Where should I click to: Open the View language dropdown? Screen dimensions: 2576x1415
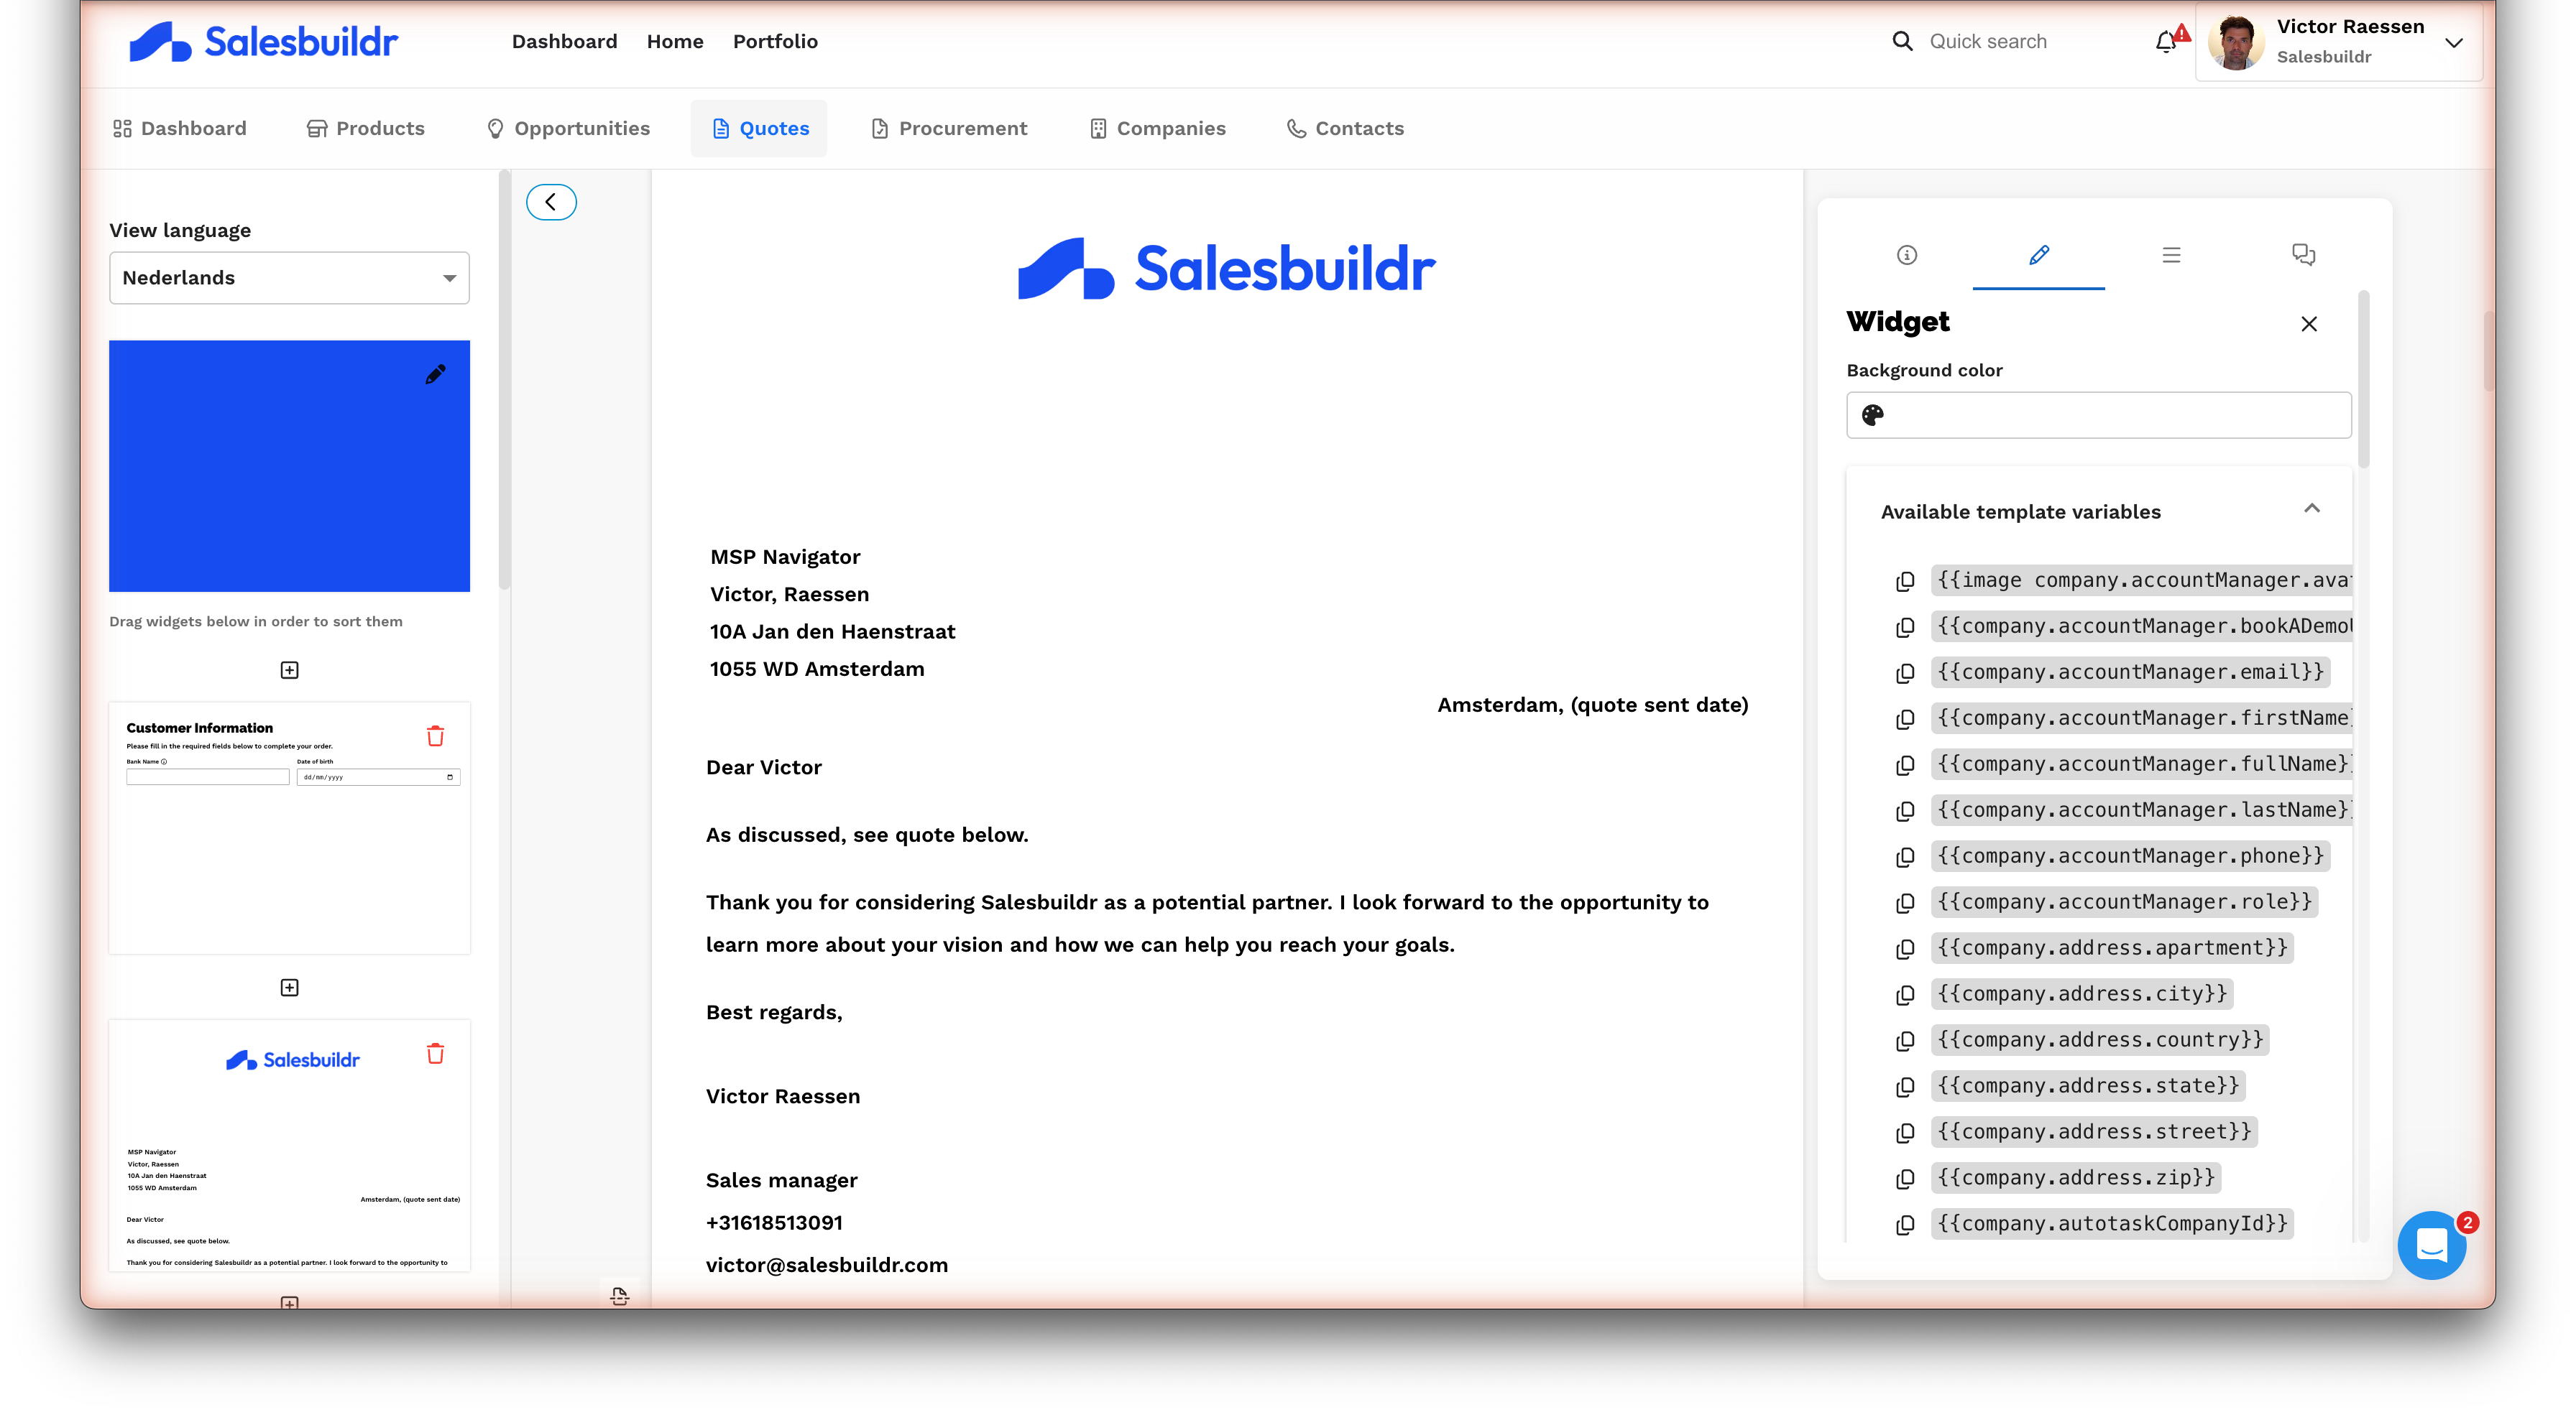(x=289, y=278)
